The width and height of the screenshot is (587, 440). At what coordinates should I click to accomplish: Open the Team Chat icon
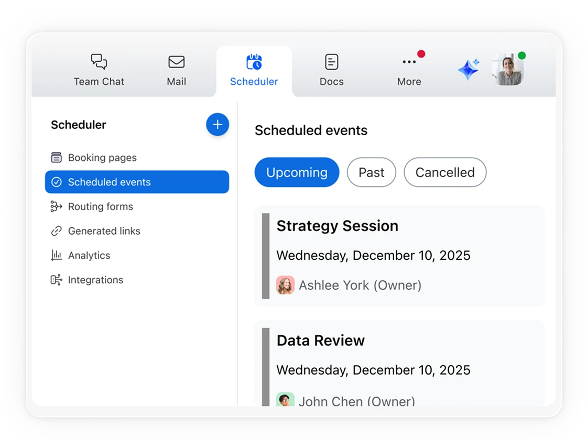pos(99,61)
